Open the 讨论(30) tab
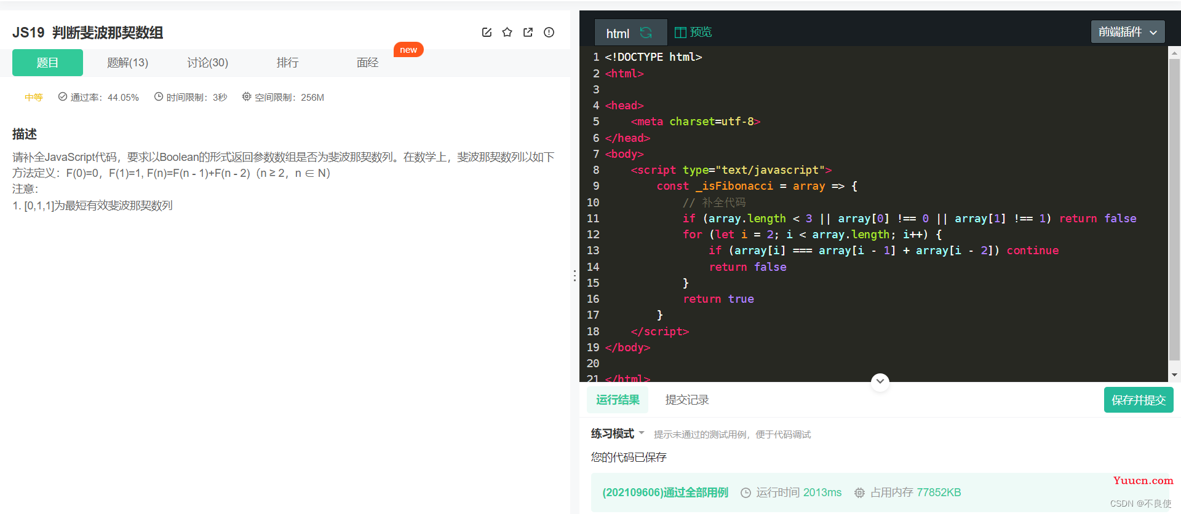 pos(207,63)
